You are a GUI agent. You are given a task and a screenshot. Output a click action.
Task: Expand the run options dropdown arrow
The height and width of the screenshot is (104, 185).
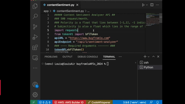tap(147, 5)
